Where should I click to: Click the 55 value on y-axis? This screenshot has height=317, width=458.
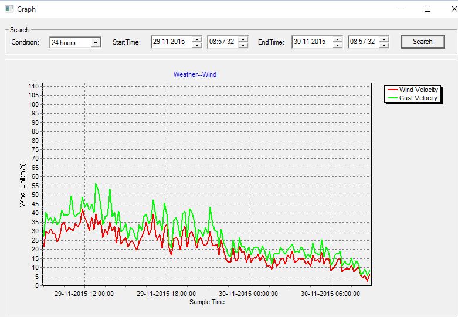click(35, 186)
